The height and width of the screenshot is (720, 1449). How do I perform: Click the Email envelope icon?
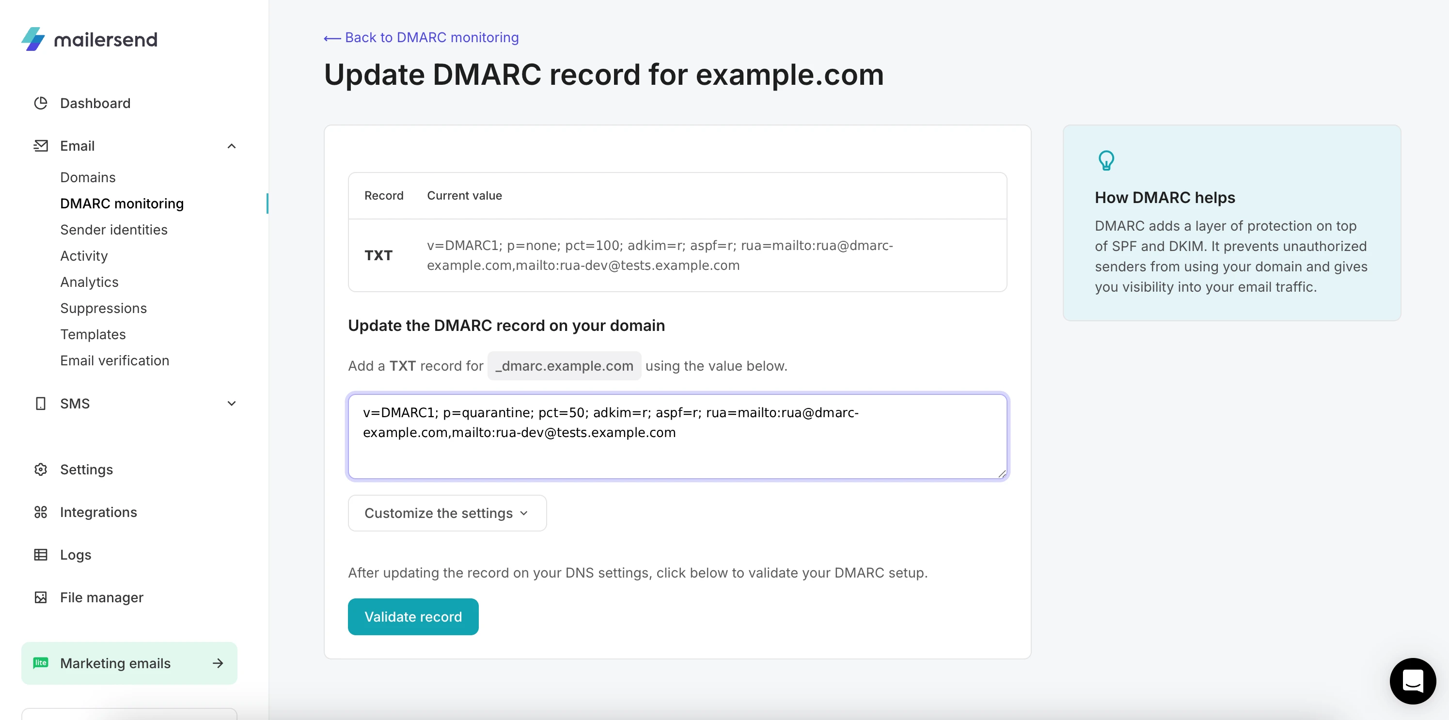(x=41, y=146)
